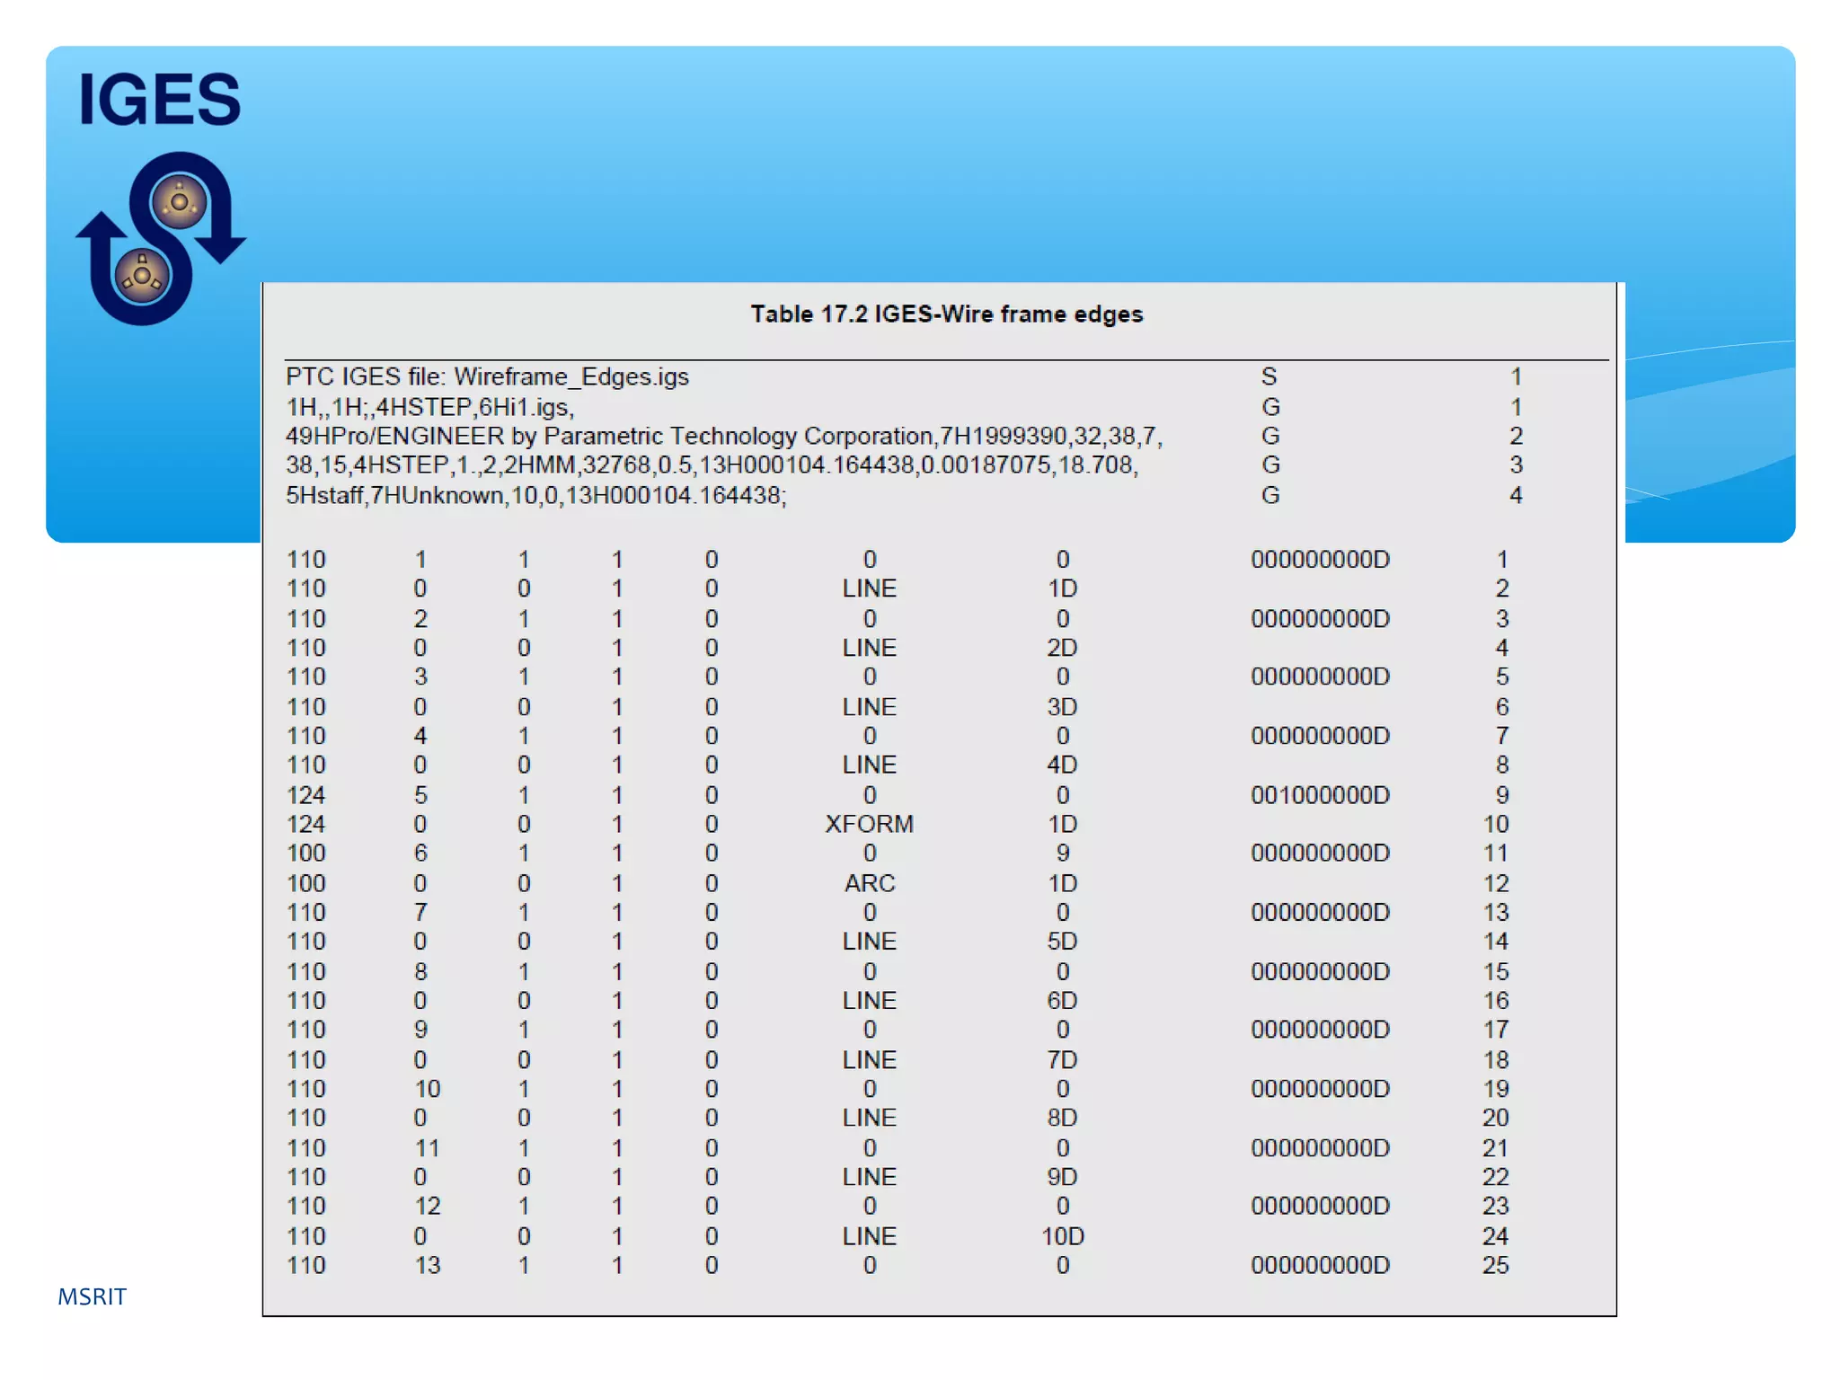1840x1380 pixels.
Task: Click the MSRIT footer text
Action: (x=92, y=1296)
